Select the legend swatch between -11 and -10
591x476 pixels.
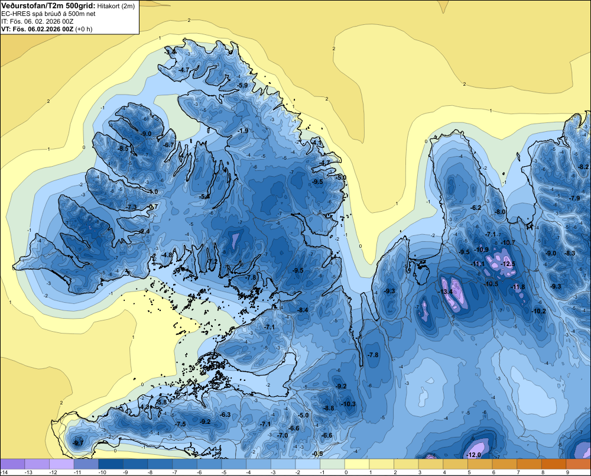pyautogui.click(x=86, y=464)
